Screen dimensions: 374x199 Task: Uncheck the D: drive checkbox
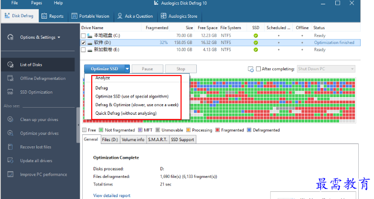click(x=83, y=43)
